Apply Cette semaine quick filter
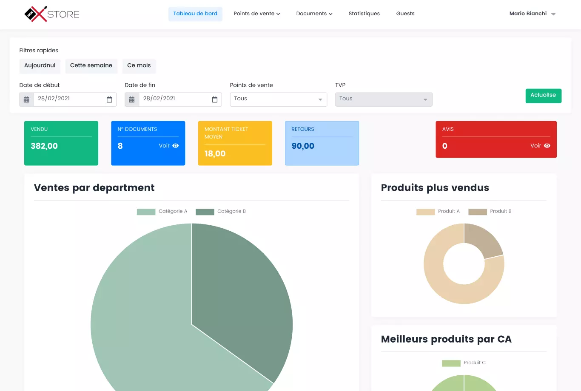 pyautogui.click(x=91, y=65)
